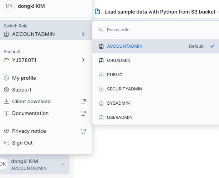Viewport: 219px width, 178px height.
Task: Open My profile
Action: (x=24, y=78)
